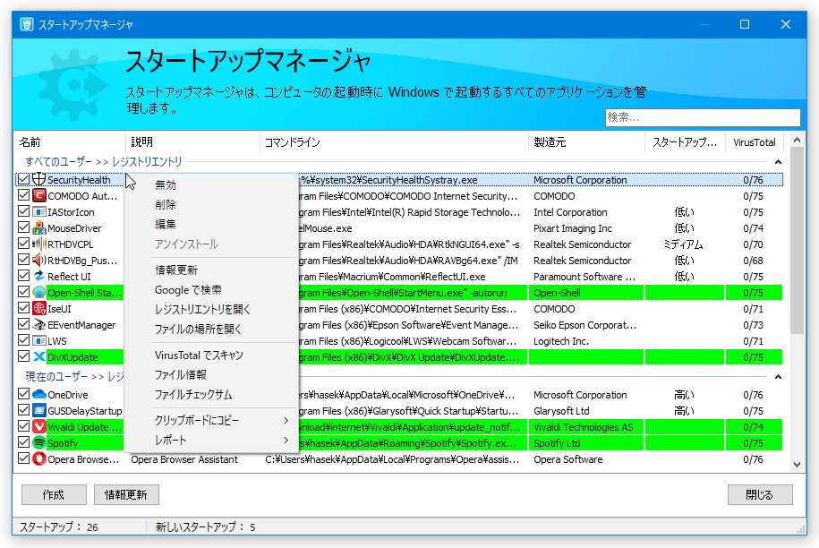The width and height of the screenshot is (819, 548).
Task: Sort by the 製造元 column header
Action: [586, 142]
